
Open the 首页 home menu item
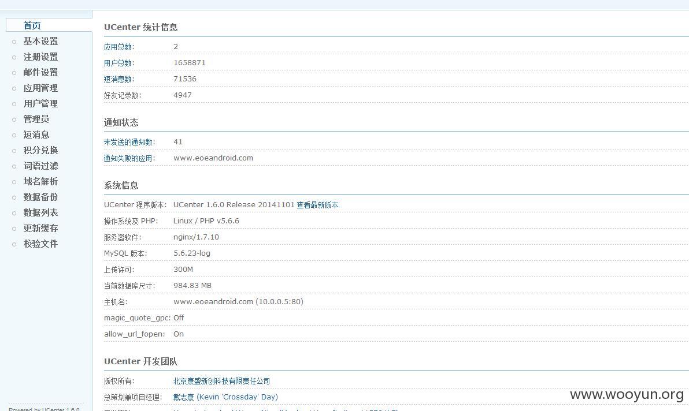(x=32, y=25)
